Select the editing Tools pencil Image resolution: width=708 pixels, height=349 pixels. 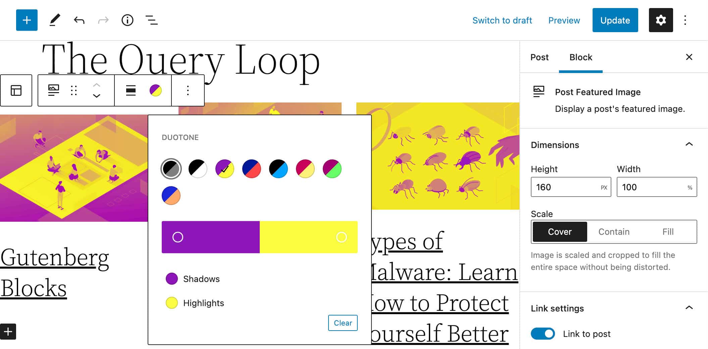point(55,20)
